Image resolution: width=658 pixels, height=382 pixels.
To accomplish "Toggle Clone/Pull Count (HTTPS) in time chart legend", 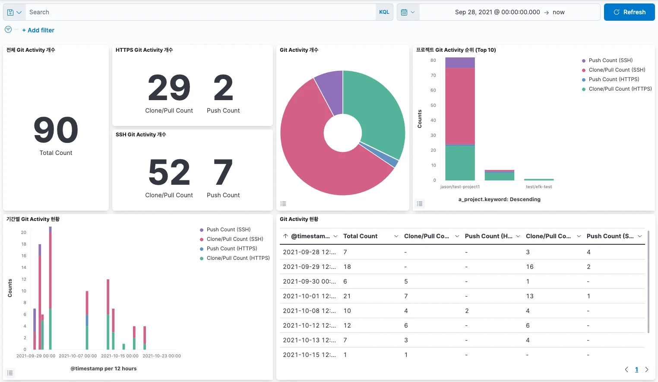I will pos(238,258).
